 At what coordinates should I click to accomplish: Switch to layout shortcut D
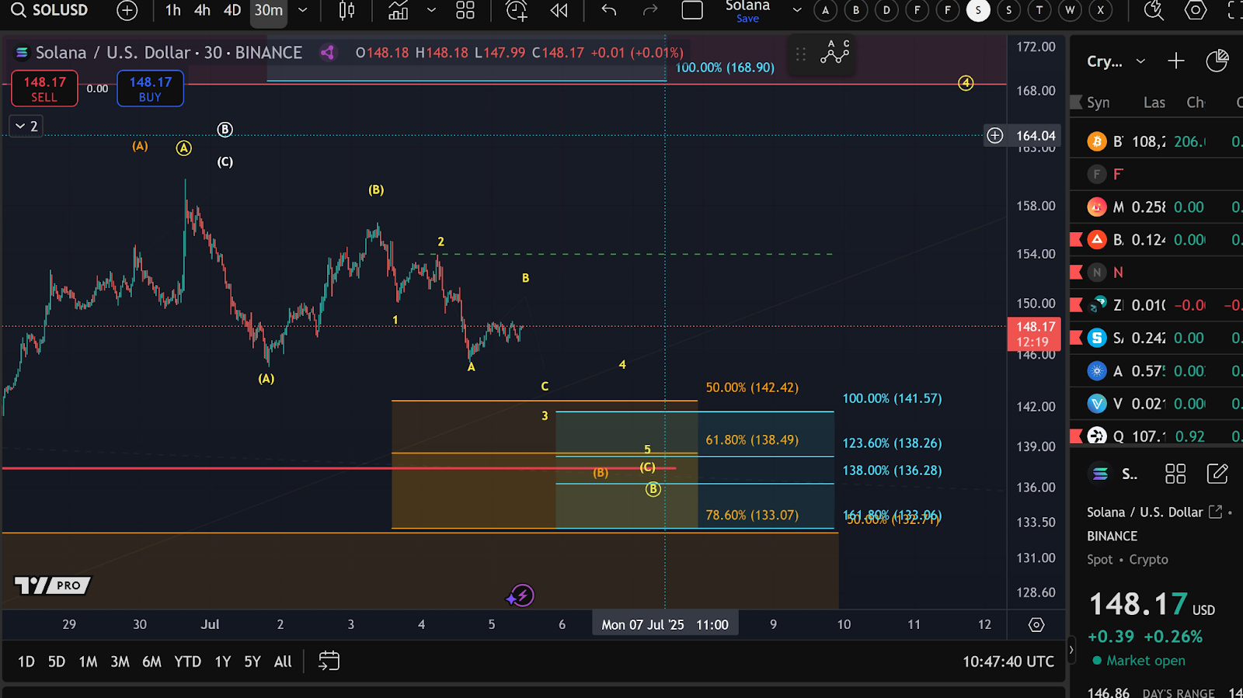[x=886, y=10]
